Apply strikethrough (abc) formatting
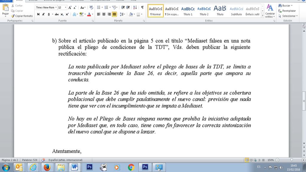 click(x=56, y=14)
